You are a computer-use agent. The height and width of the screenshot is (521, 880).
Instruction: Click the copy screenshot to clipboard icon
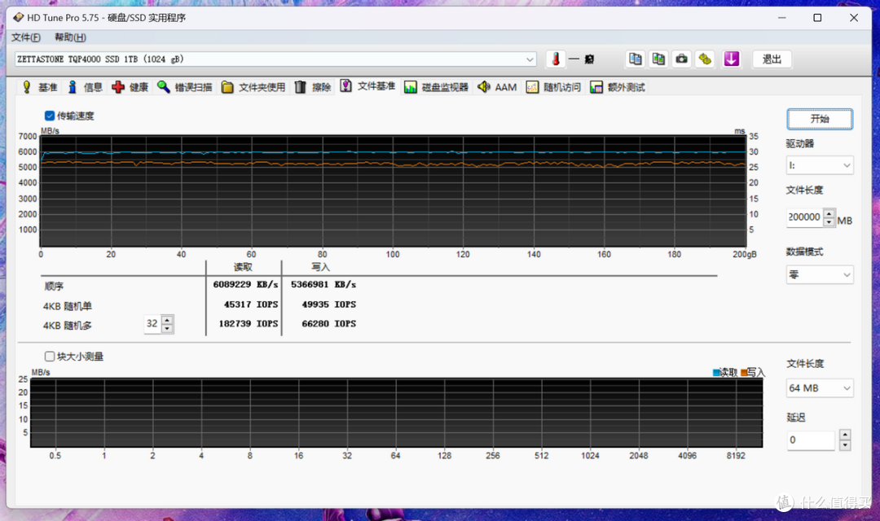pos(658,59)
